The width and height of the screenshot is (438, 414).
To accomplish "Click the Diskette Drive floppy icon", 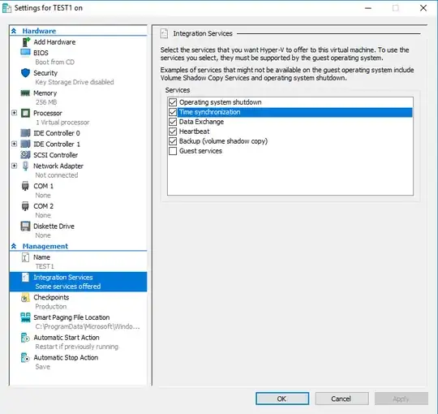I will click(25, 226).
